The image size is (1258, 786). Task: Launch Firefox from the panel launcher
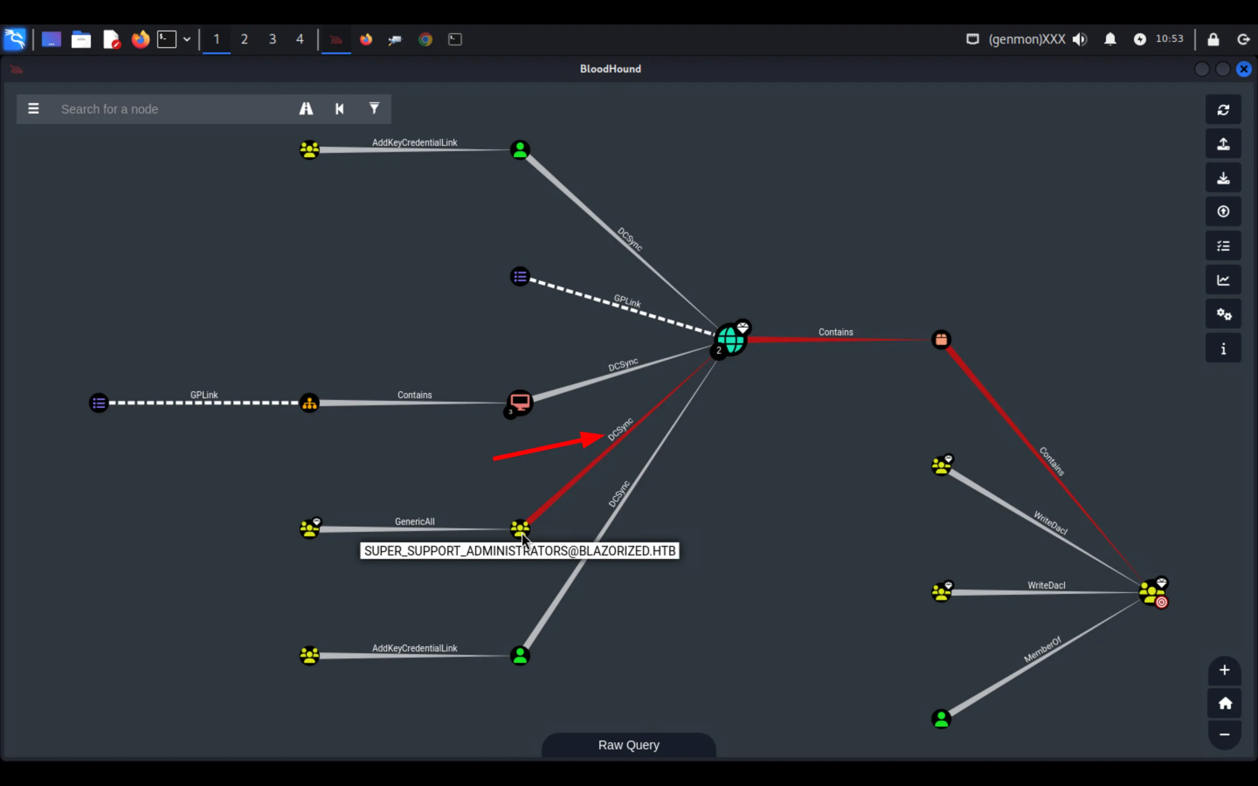point(140,39)
